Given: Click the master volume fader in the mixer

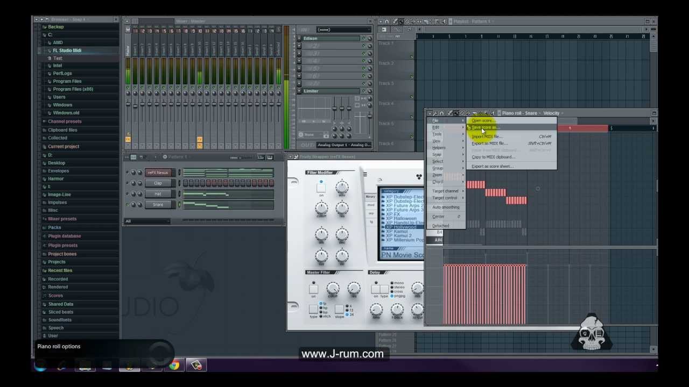Looking at the screenshot, I should (128, 105).
